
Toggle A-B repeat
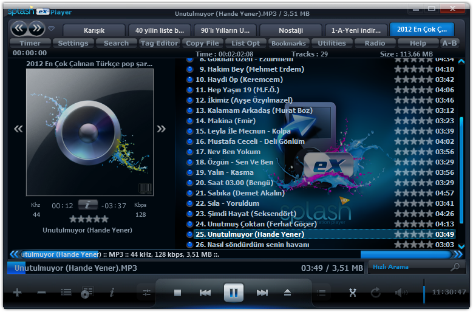449,43
